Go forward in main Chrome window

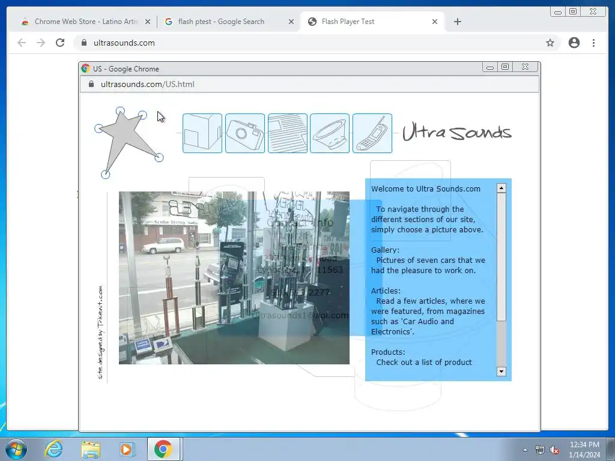41,43
